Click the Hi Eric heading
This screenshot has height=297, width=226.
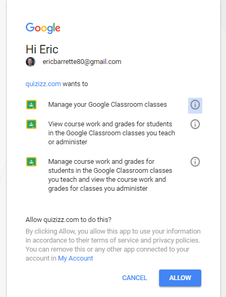pyautogui.click(x=42, y=50)
